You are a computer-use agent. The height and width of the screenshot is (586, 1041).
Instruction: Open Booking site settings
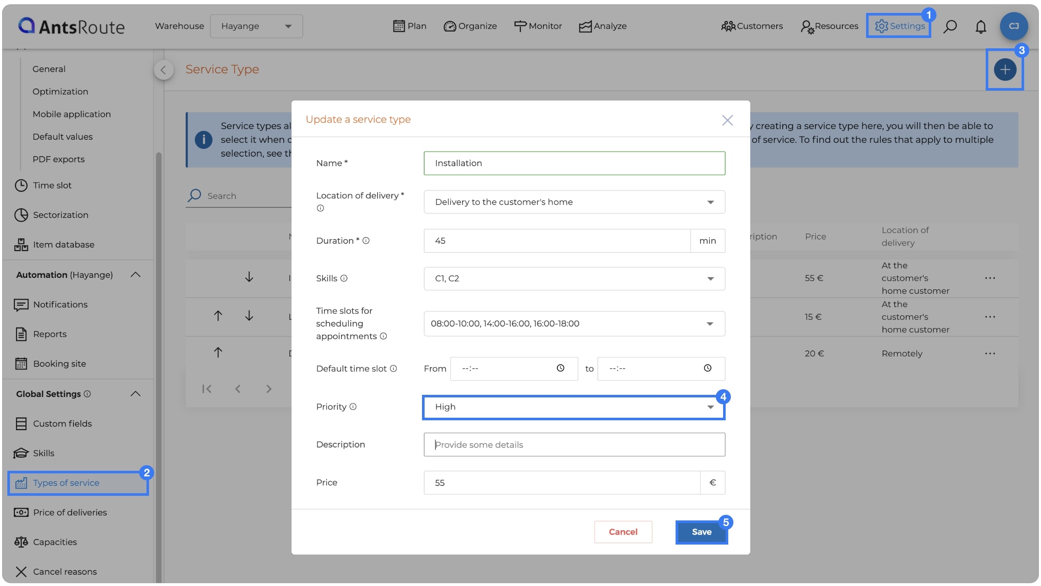tap(51, 364)
